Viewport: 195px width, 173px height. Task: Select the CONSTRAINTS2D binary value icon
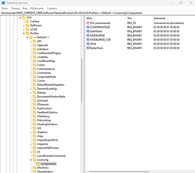tap(88, 27)
